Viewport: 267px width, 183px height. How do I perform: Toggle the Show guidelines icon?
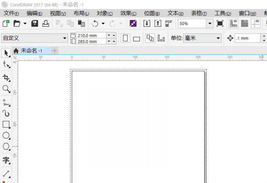pyautogui.click(x=256, y=24)
